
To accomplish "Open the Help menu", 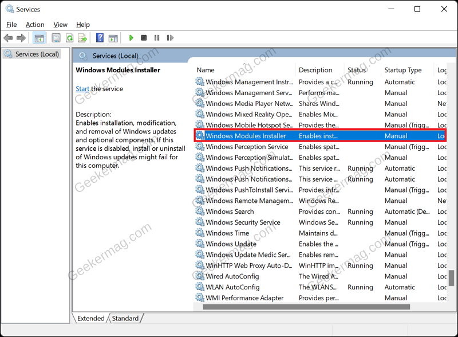I will click(83, 25).
